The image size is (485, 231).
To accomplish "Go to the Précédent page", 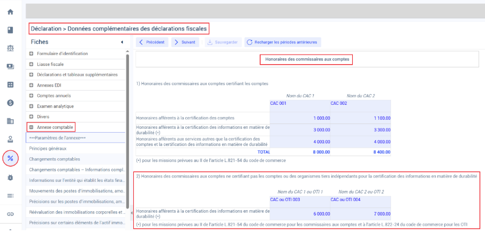I will (x=152, y=42).
